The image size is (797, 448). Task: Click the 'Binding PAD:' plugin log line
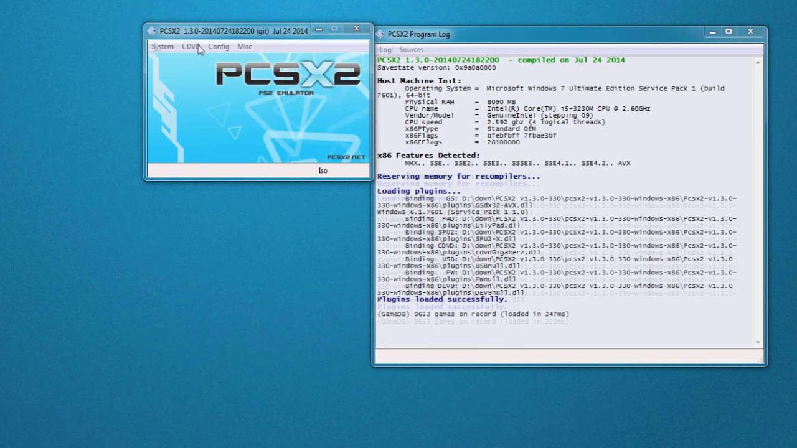pyautogui.click(x=557, y=222)
